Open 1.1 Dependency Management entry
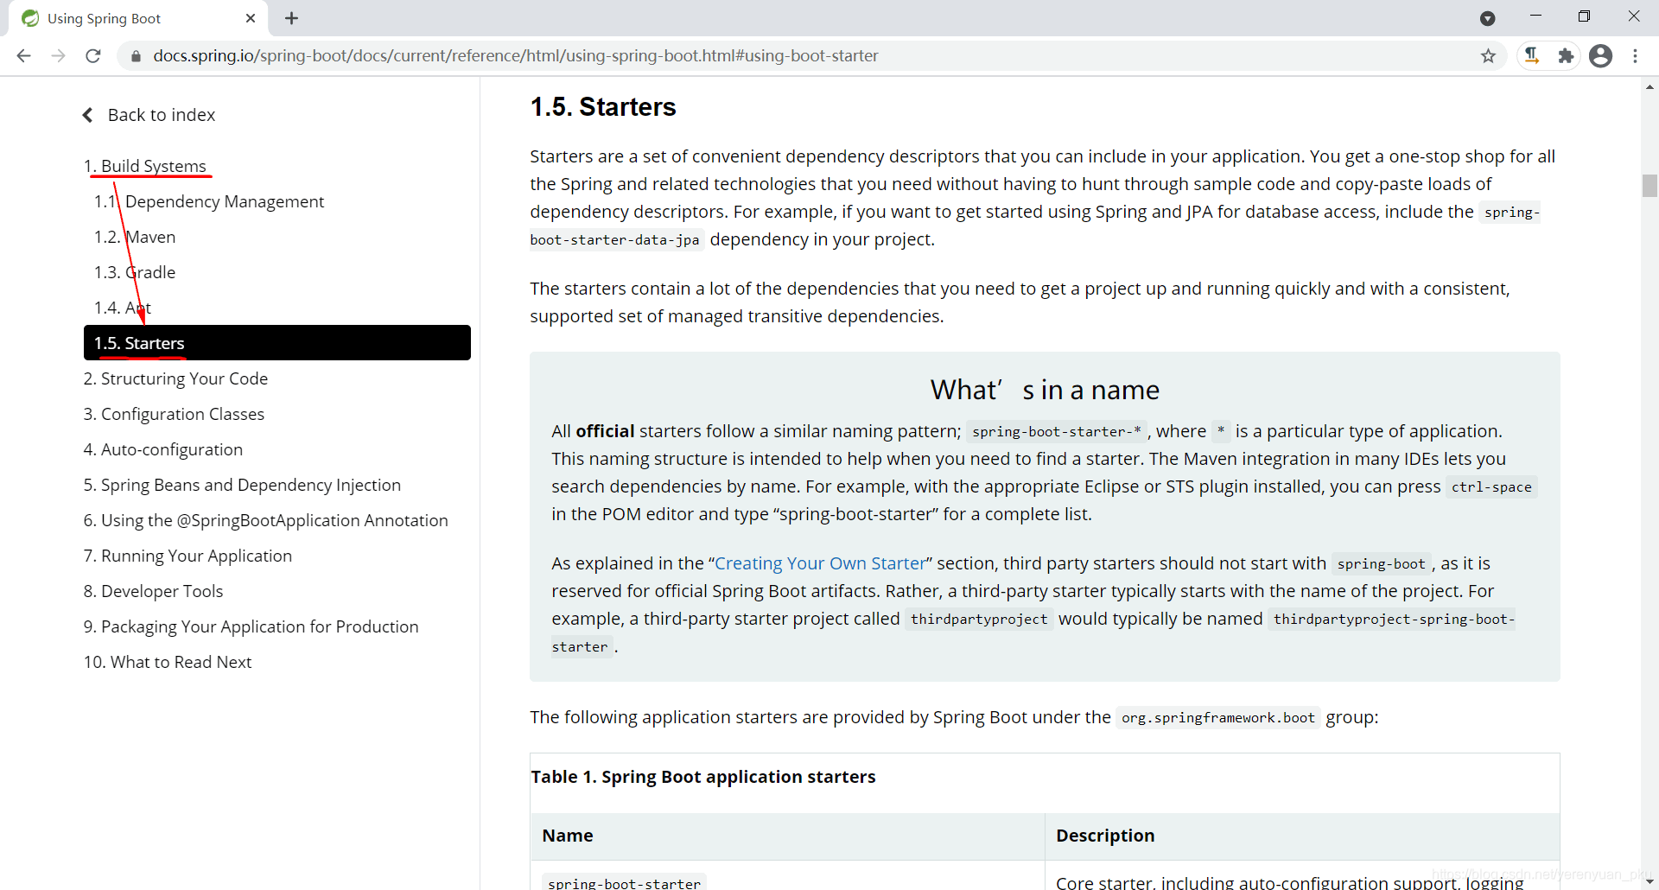 (x=209, y=201)
